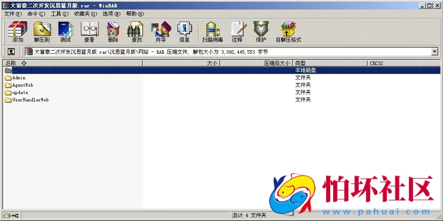Open the Options (选项) menu

tap(111, 13)
